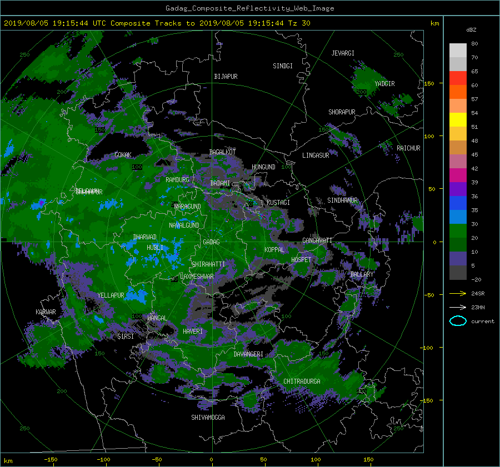Click the YADGIR city label
Screen dimensions: 500x467
point(384,84)
